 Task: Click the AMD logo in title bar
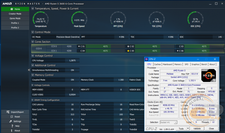tap(7, 3)
